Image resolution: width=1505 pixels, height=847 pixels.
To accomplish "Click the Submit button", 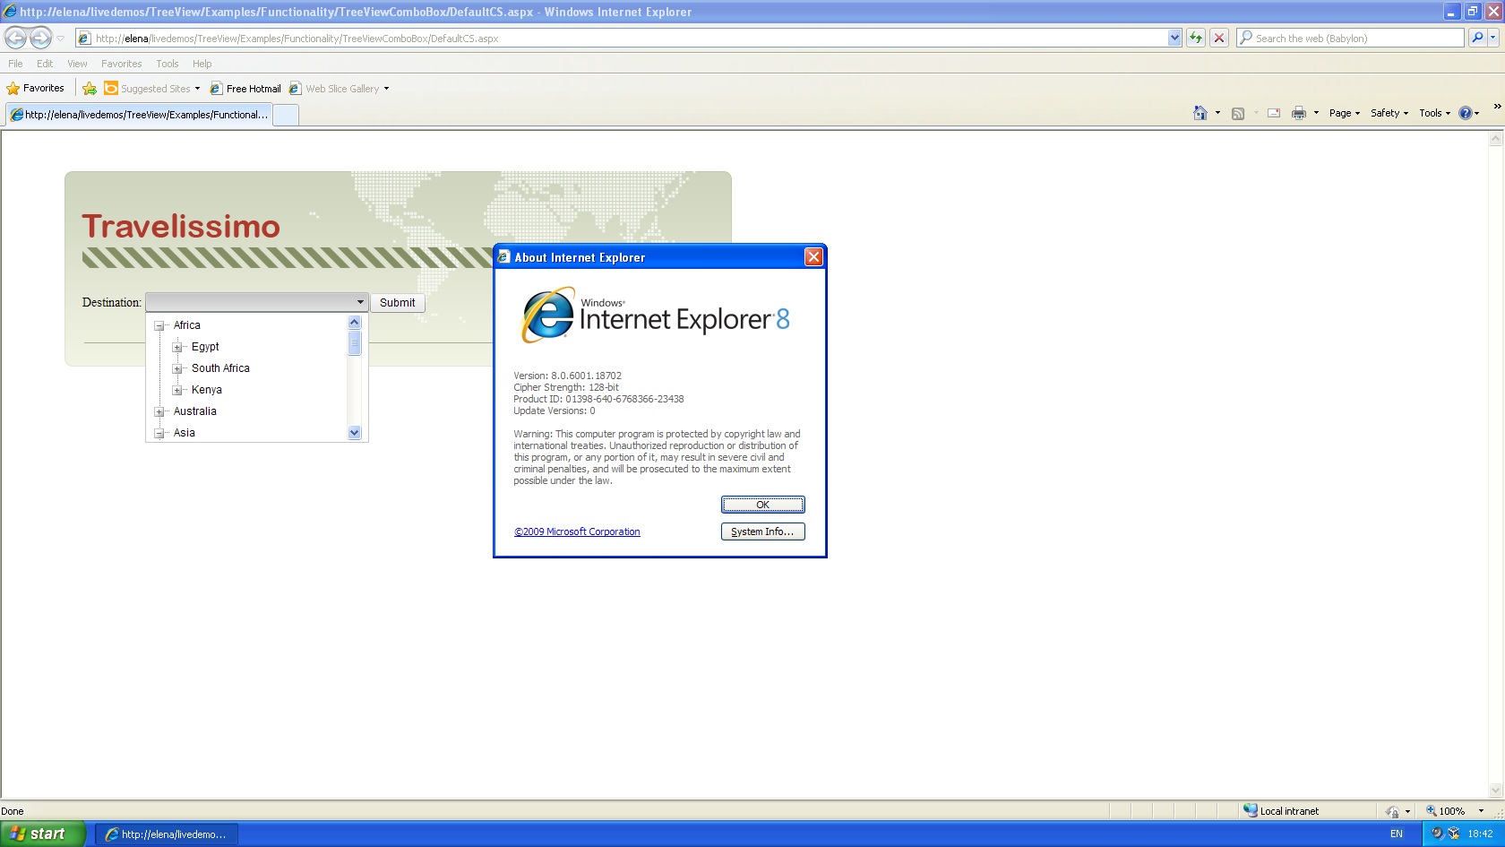I will click(397, 303).
